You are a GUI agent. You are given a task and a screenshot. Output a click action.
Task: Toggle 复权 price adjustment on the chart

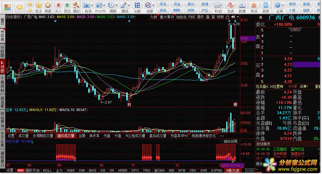(201, 17)
